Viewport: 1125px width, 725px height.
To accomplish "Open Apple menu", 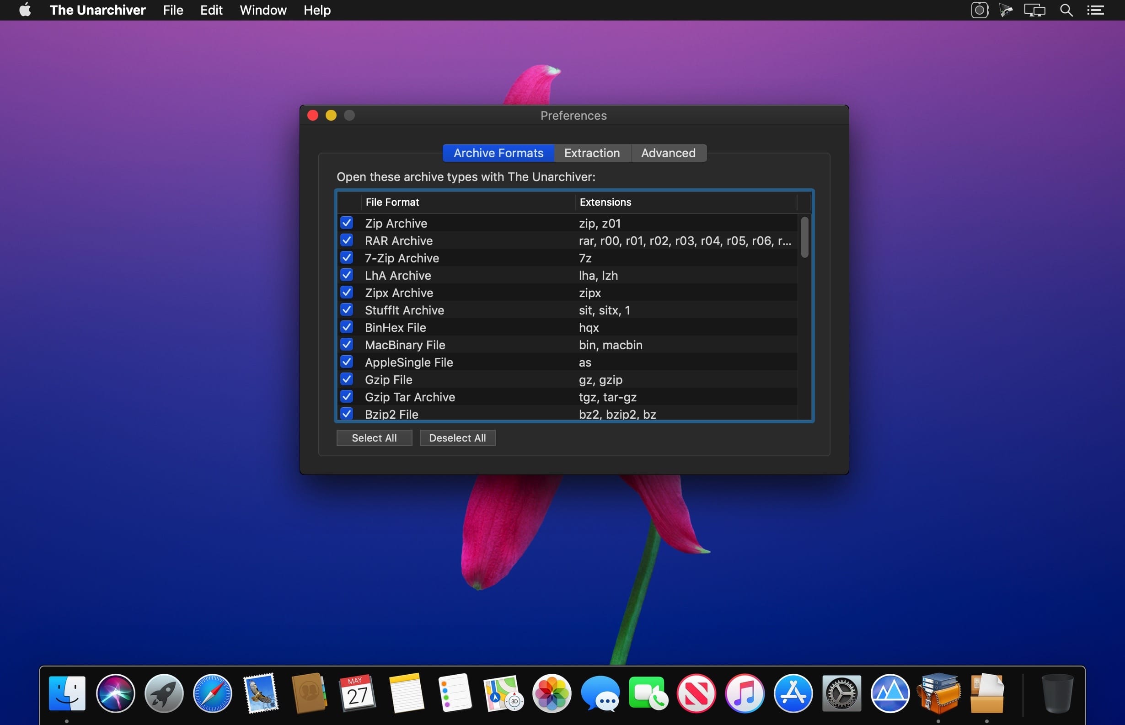I will (25, 10).
